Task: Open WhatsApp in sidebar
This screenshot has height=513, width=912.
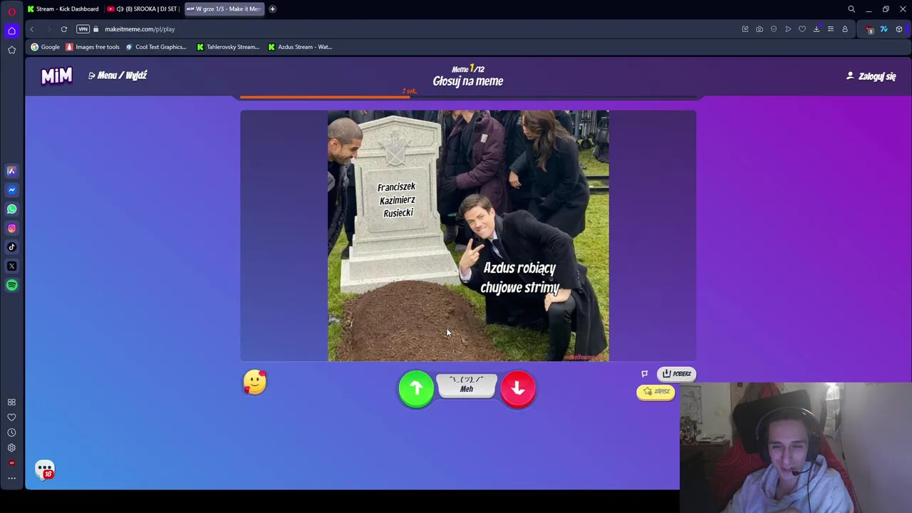Action: (x=11, y=209)
